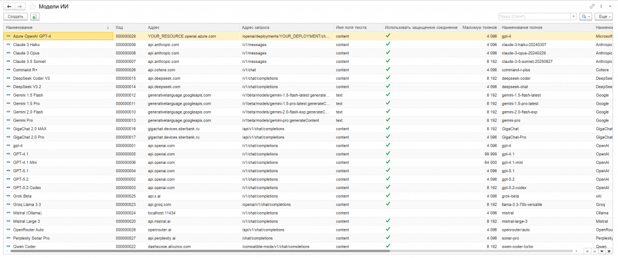The width and height of the screenshot is (618, 258).
Task: Open the search magnifier dropdown button
Action: 585,16
